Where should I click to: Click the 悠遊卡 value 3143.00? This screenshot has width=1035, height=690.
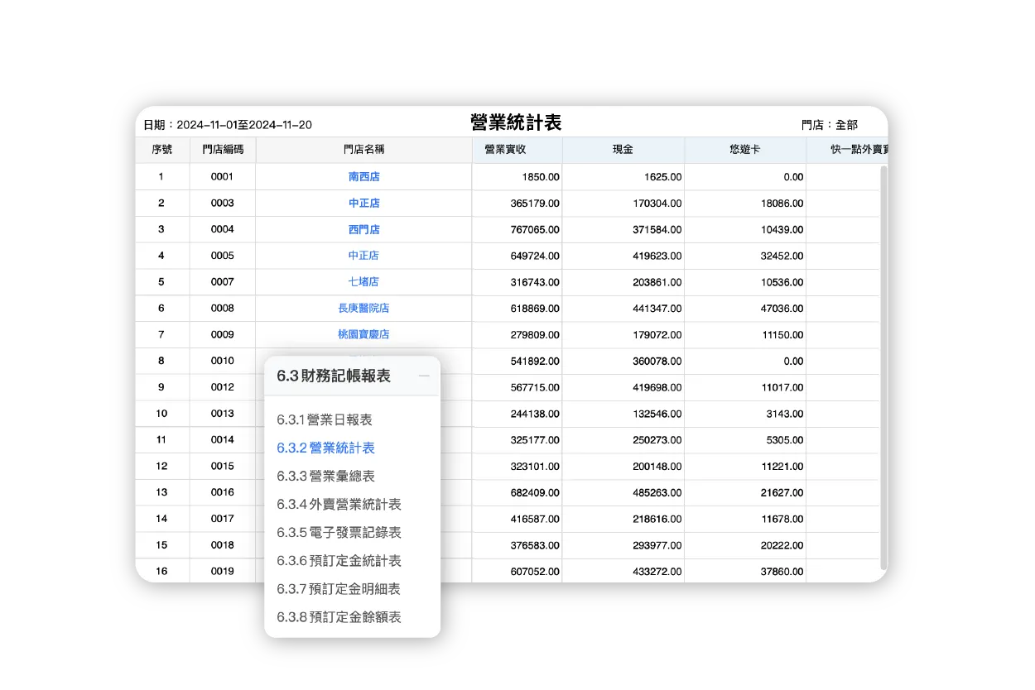[785, 414]
